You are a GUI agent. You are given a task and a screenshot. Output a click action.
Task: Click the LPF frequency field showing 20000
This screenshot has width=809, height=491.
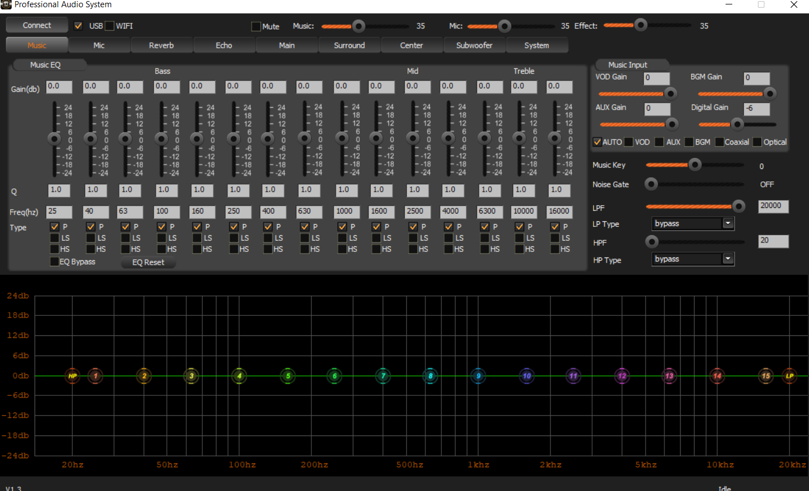[773, 206]
